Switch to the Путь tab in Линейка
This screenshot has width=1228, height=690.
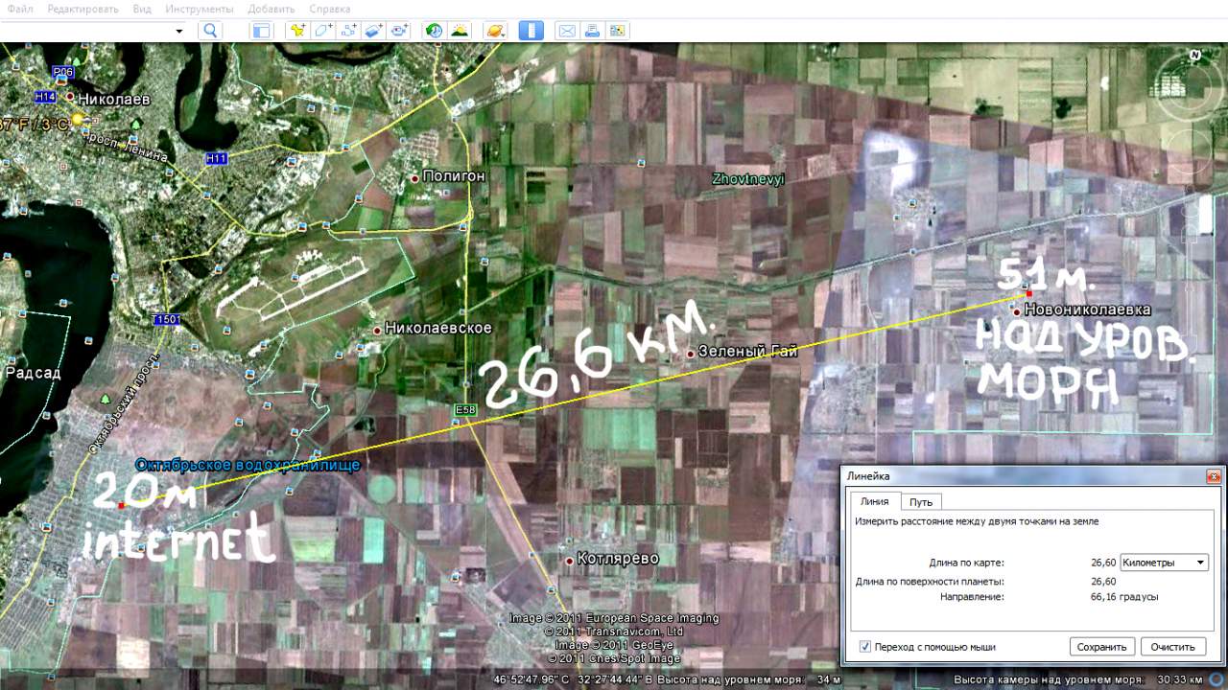[921, 501]
